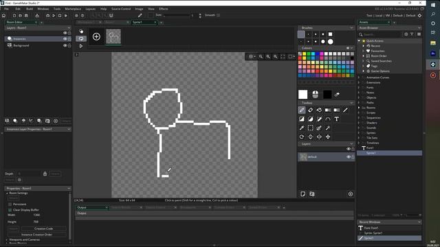Play the sprite animation
The height and width of the screenshot is (247, 440).
click(81, 46)
